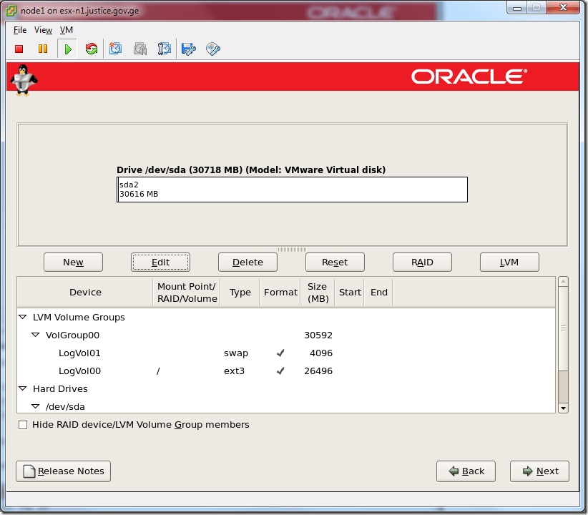Viewport: 588px width, 515px height.
Task: Collapse the VolGroup00 group
Action: pyautogui.click(x=34, y=335)
